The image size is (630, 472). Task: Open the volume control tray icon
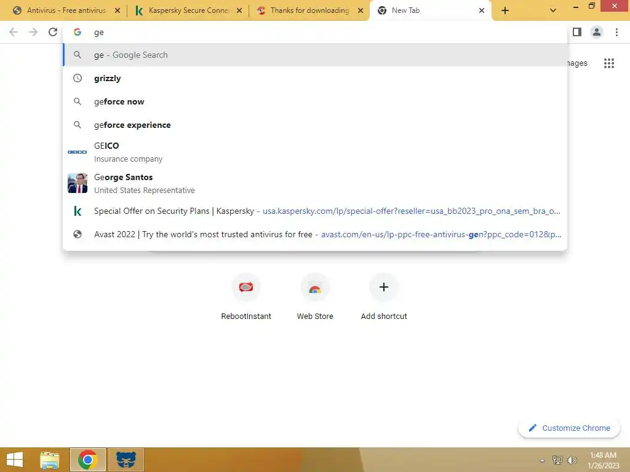tap(572, 460)
